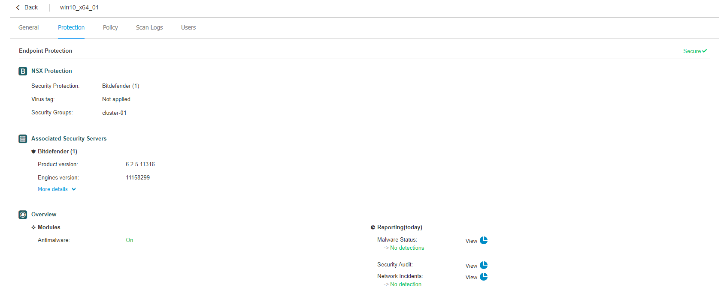Select the Users tab
Viewport: 721px width, 296px height.
click(188, 27)
